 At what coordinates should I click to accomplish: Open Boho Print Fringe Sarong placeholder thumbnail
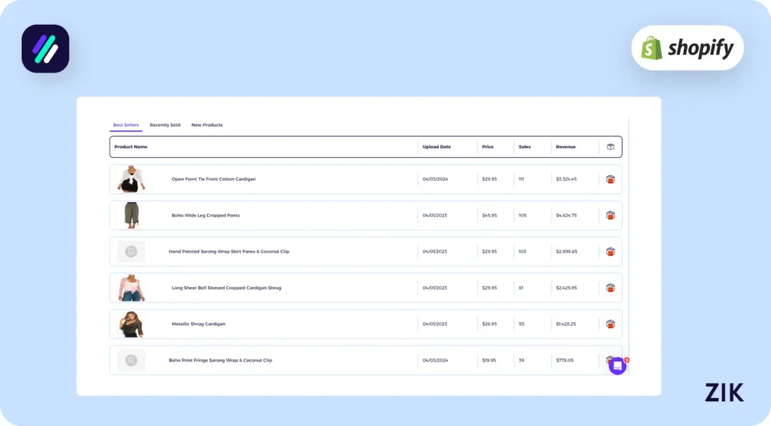point(131,361)
